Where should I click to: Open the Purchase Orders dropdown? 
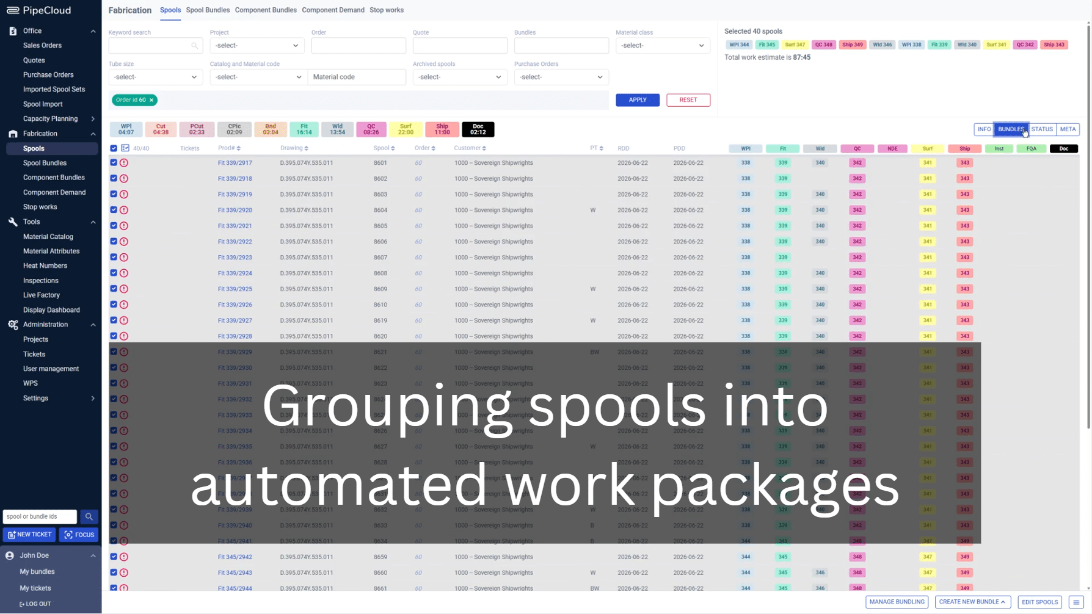(561, 77)
